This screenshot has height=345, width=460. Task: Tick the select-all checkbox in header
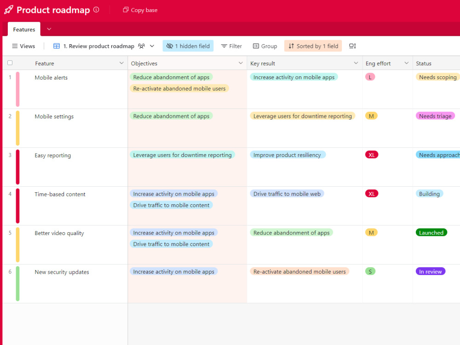(10, 63)
